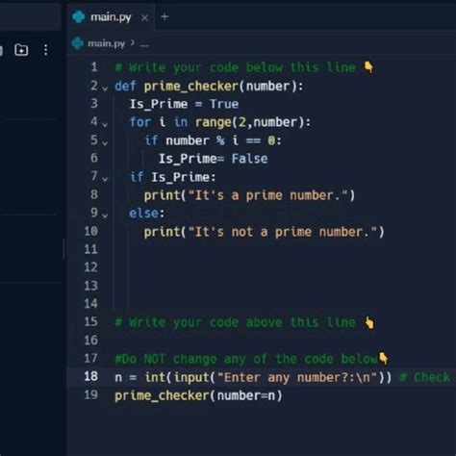Viewport: 456px width, 456px height.
Task: Click 'range(2,number)' on line 4
Action: point(250,122)
